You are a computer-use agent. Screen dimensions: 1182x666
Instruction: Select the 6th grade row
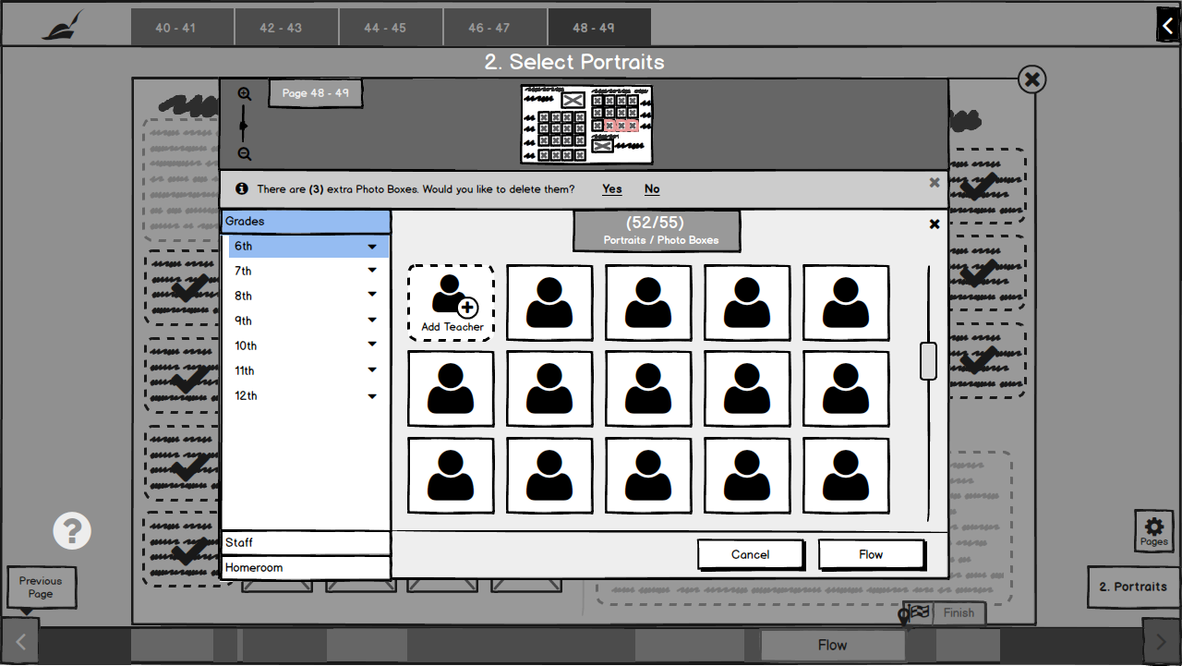tap(308, 247)
